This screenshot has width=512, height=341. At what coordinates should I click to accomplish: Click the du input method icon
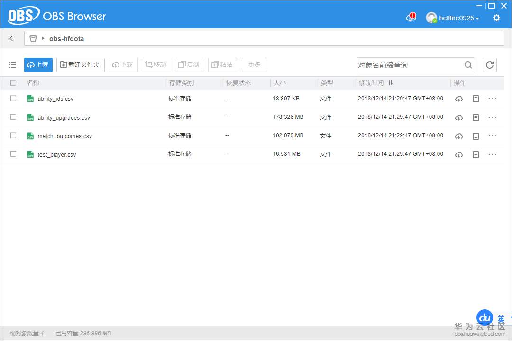click(485, 318)
